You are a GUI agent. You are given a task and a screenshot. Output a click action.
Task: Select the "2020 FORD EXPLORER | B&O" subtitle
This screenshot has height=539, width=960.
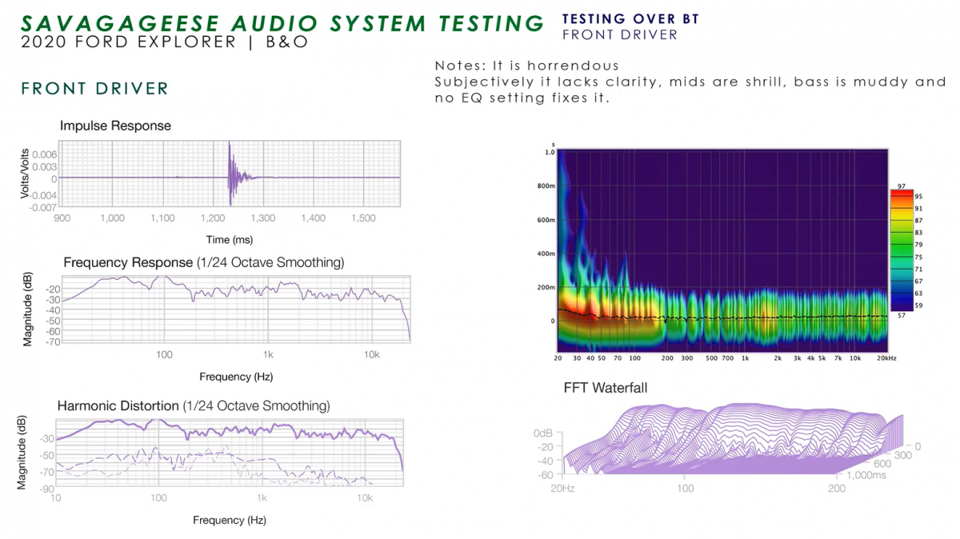coord(164,43)
